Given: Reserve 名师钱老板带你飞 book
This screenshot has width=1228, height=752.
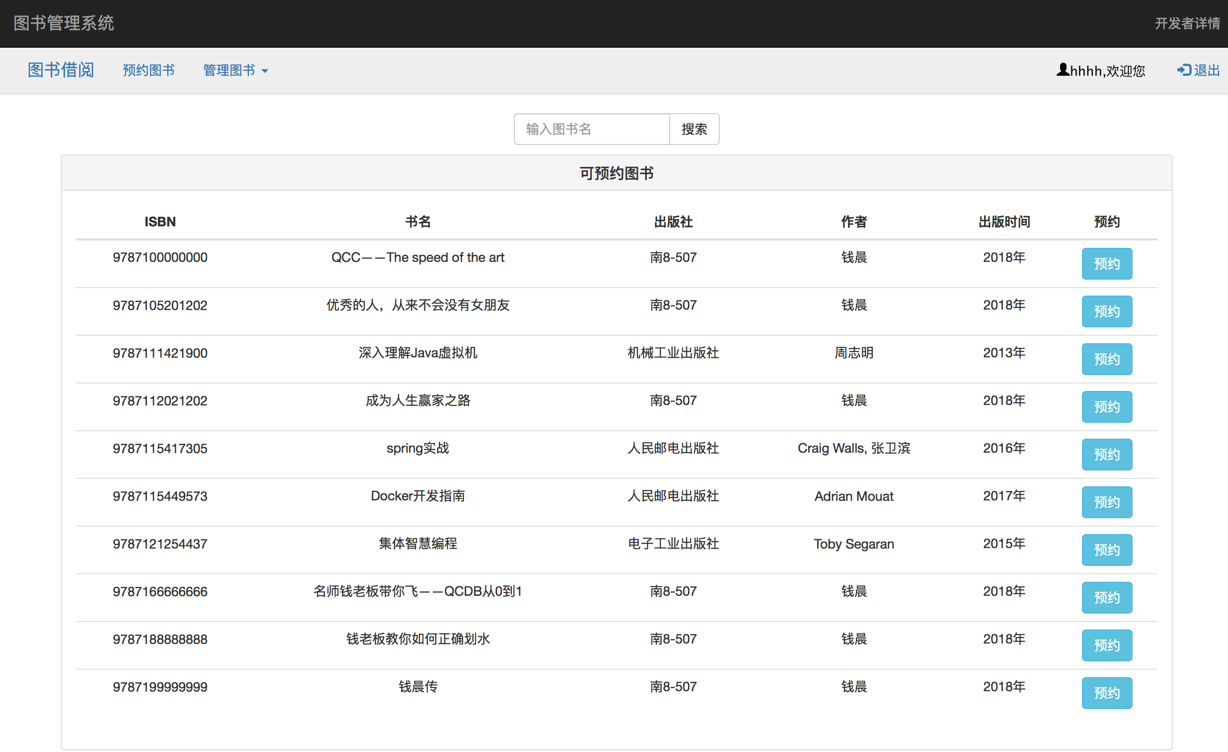Looking at the screenshot, I should [x=1106, y=598].
